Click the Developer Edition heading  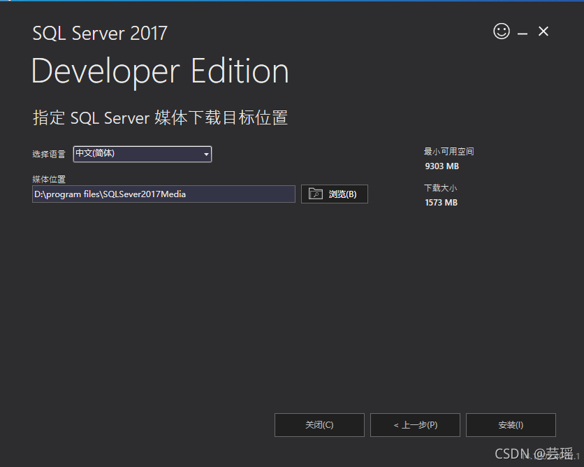click(x=160, y=72)
